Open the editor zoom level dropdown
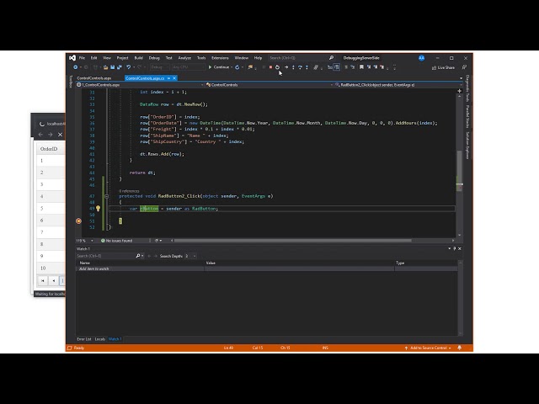 point(83,240)
